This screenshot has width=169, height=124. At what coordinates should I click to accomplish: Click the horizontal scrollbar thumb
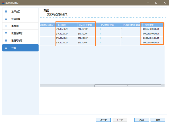point(128,86)
